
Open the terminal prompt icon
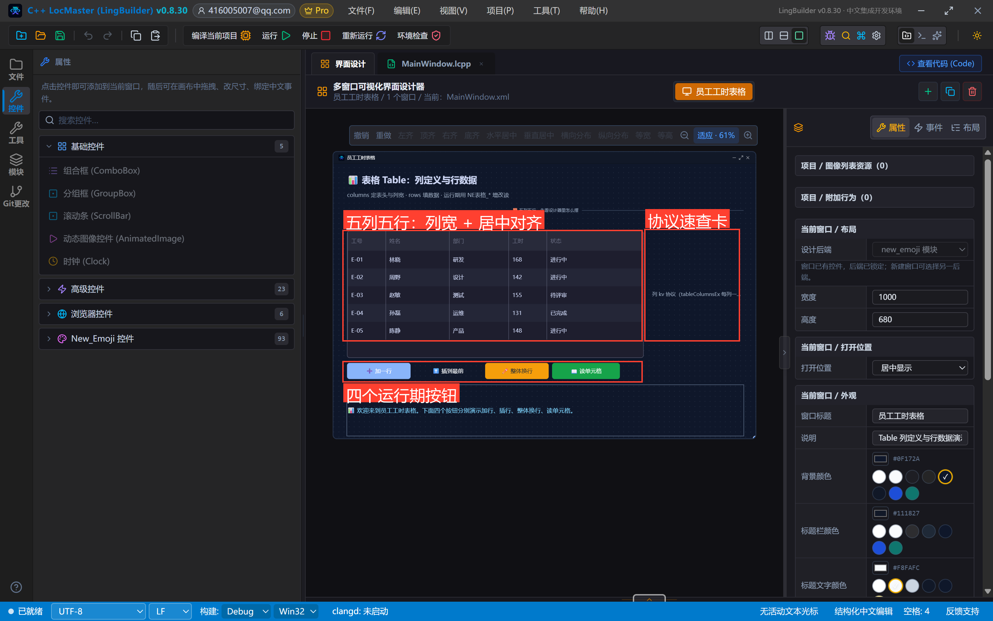pyautogui.click(x=922, y=36)
